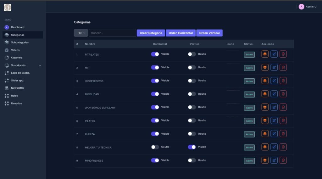Open Cupones from the sidebar menu
Screen dimensions: 322x179
16,58
